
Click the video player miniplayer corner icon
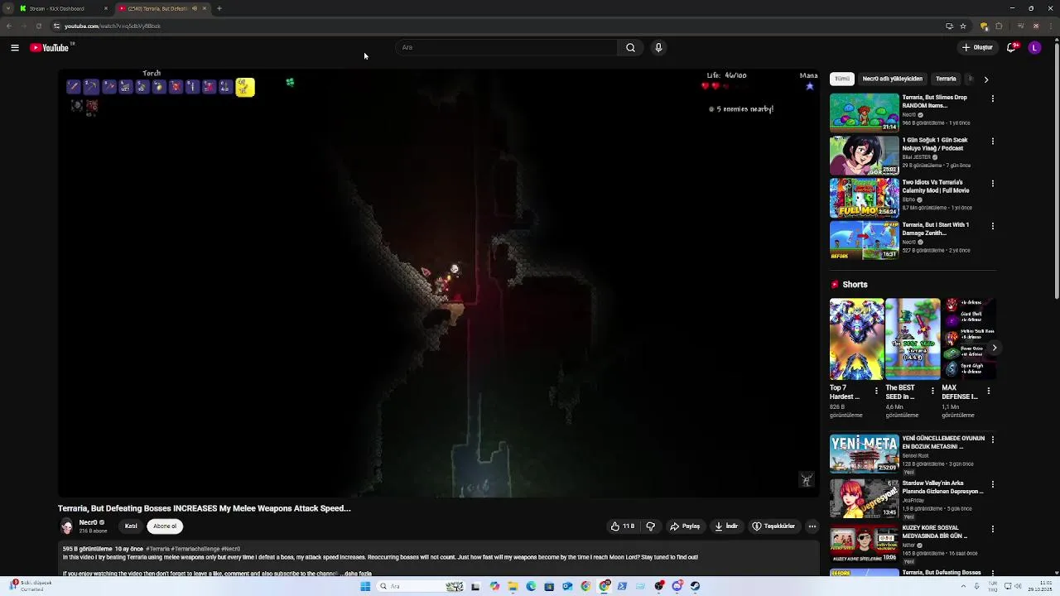coord(806,480)
